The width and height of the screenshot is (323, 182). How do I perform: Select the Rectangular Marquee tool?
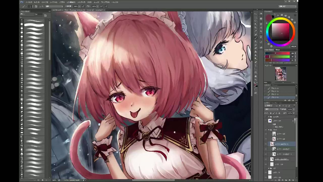coord(256,18)
